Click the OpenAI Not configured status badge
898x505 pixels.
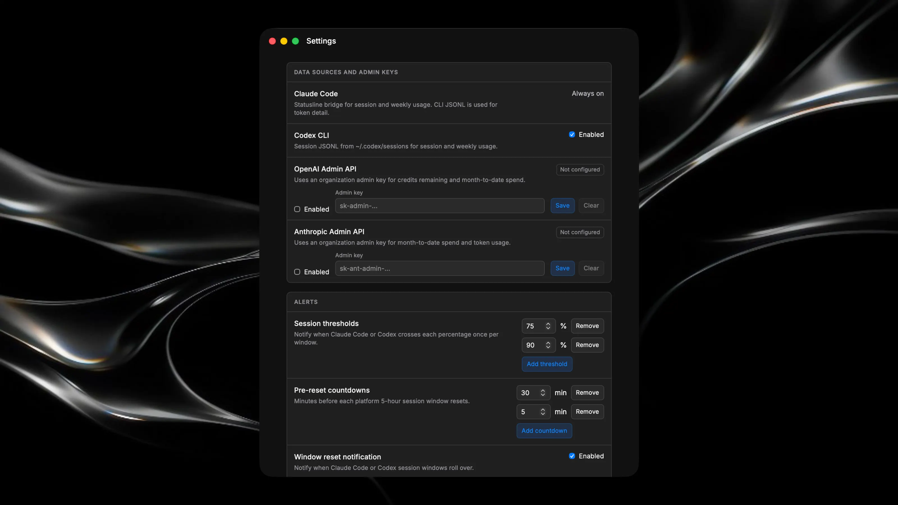580,170
